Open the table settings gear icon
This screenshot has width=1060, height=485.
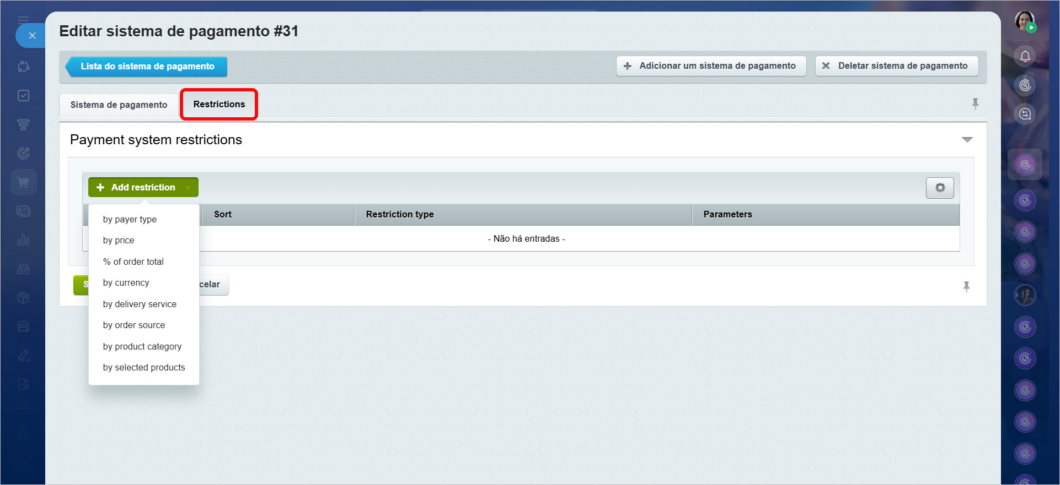(940, 188)
